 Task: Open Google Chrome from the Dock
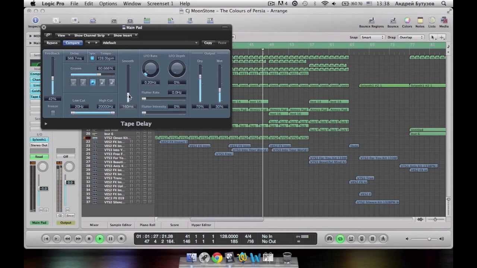tap(217, 258)
